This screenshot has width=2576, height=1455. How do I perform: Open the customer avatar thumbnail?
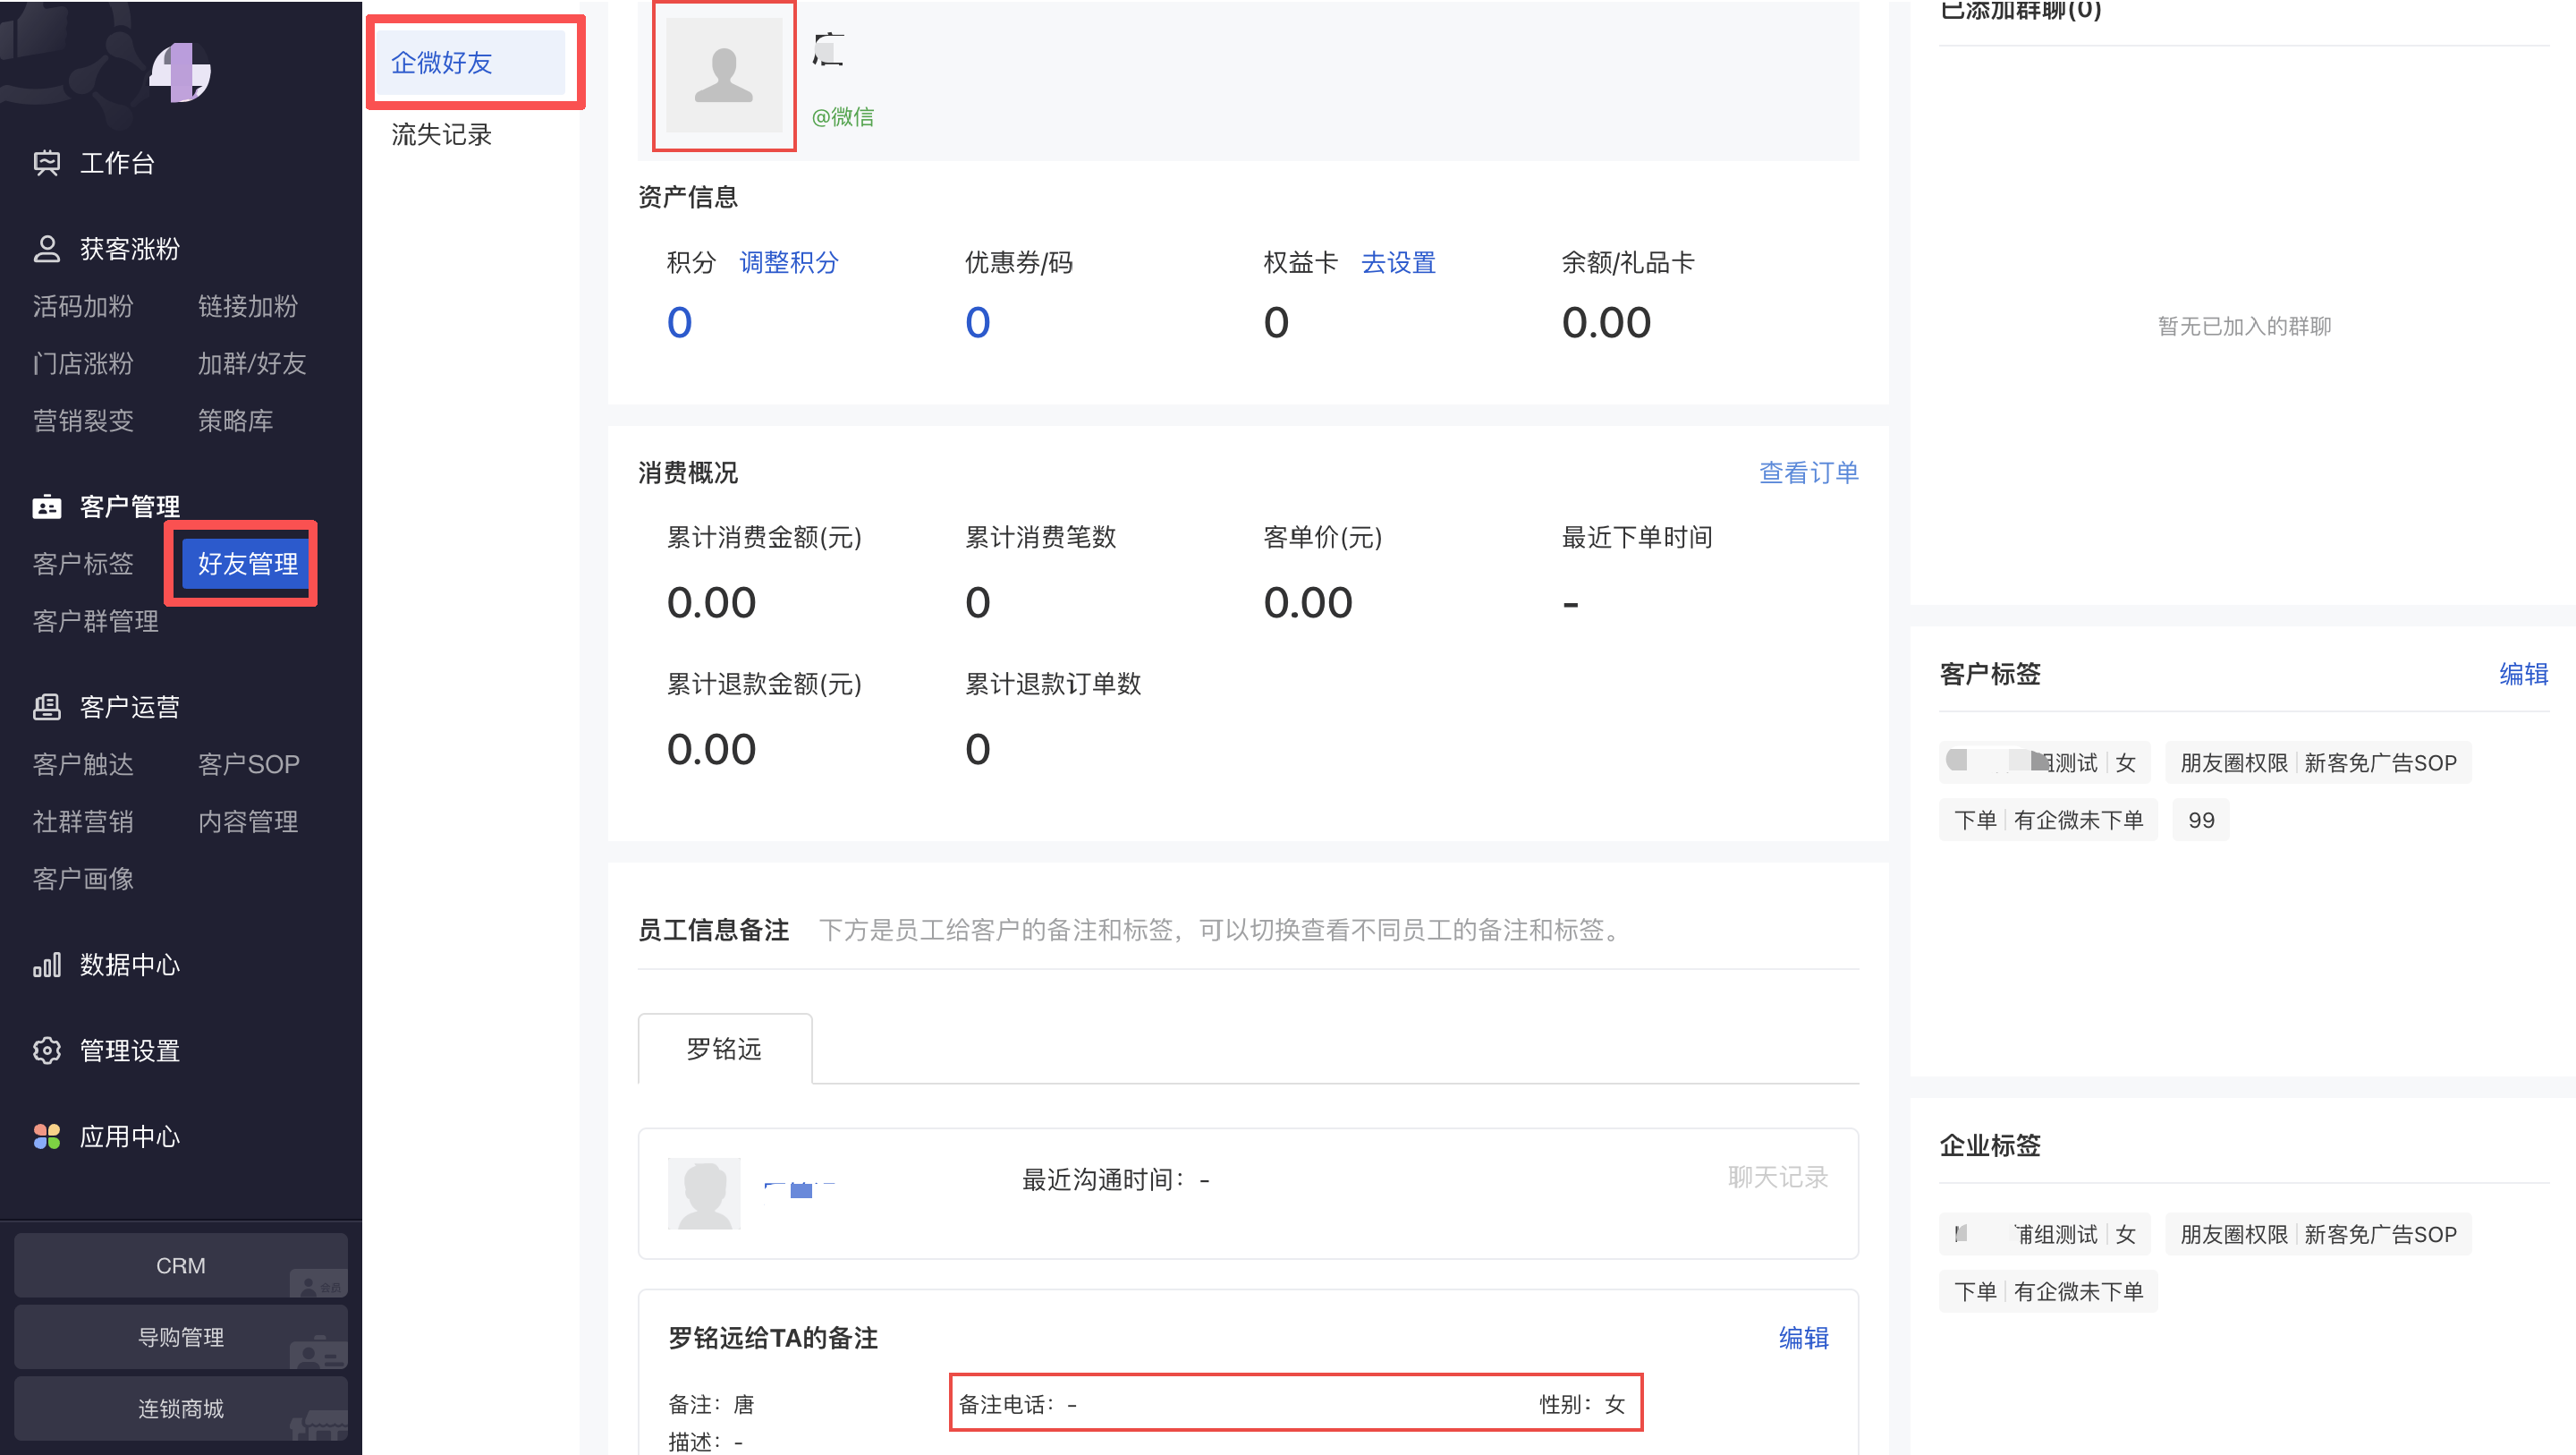(x=724, y=76)
